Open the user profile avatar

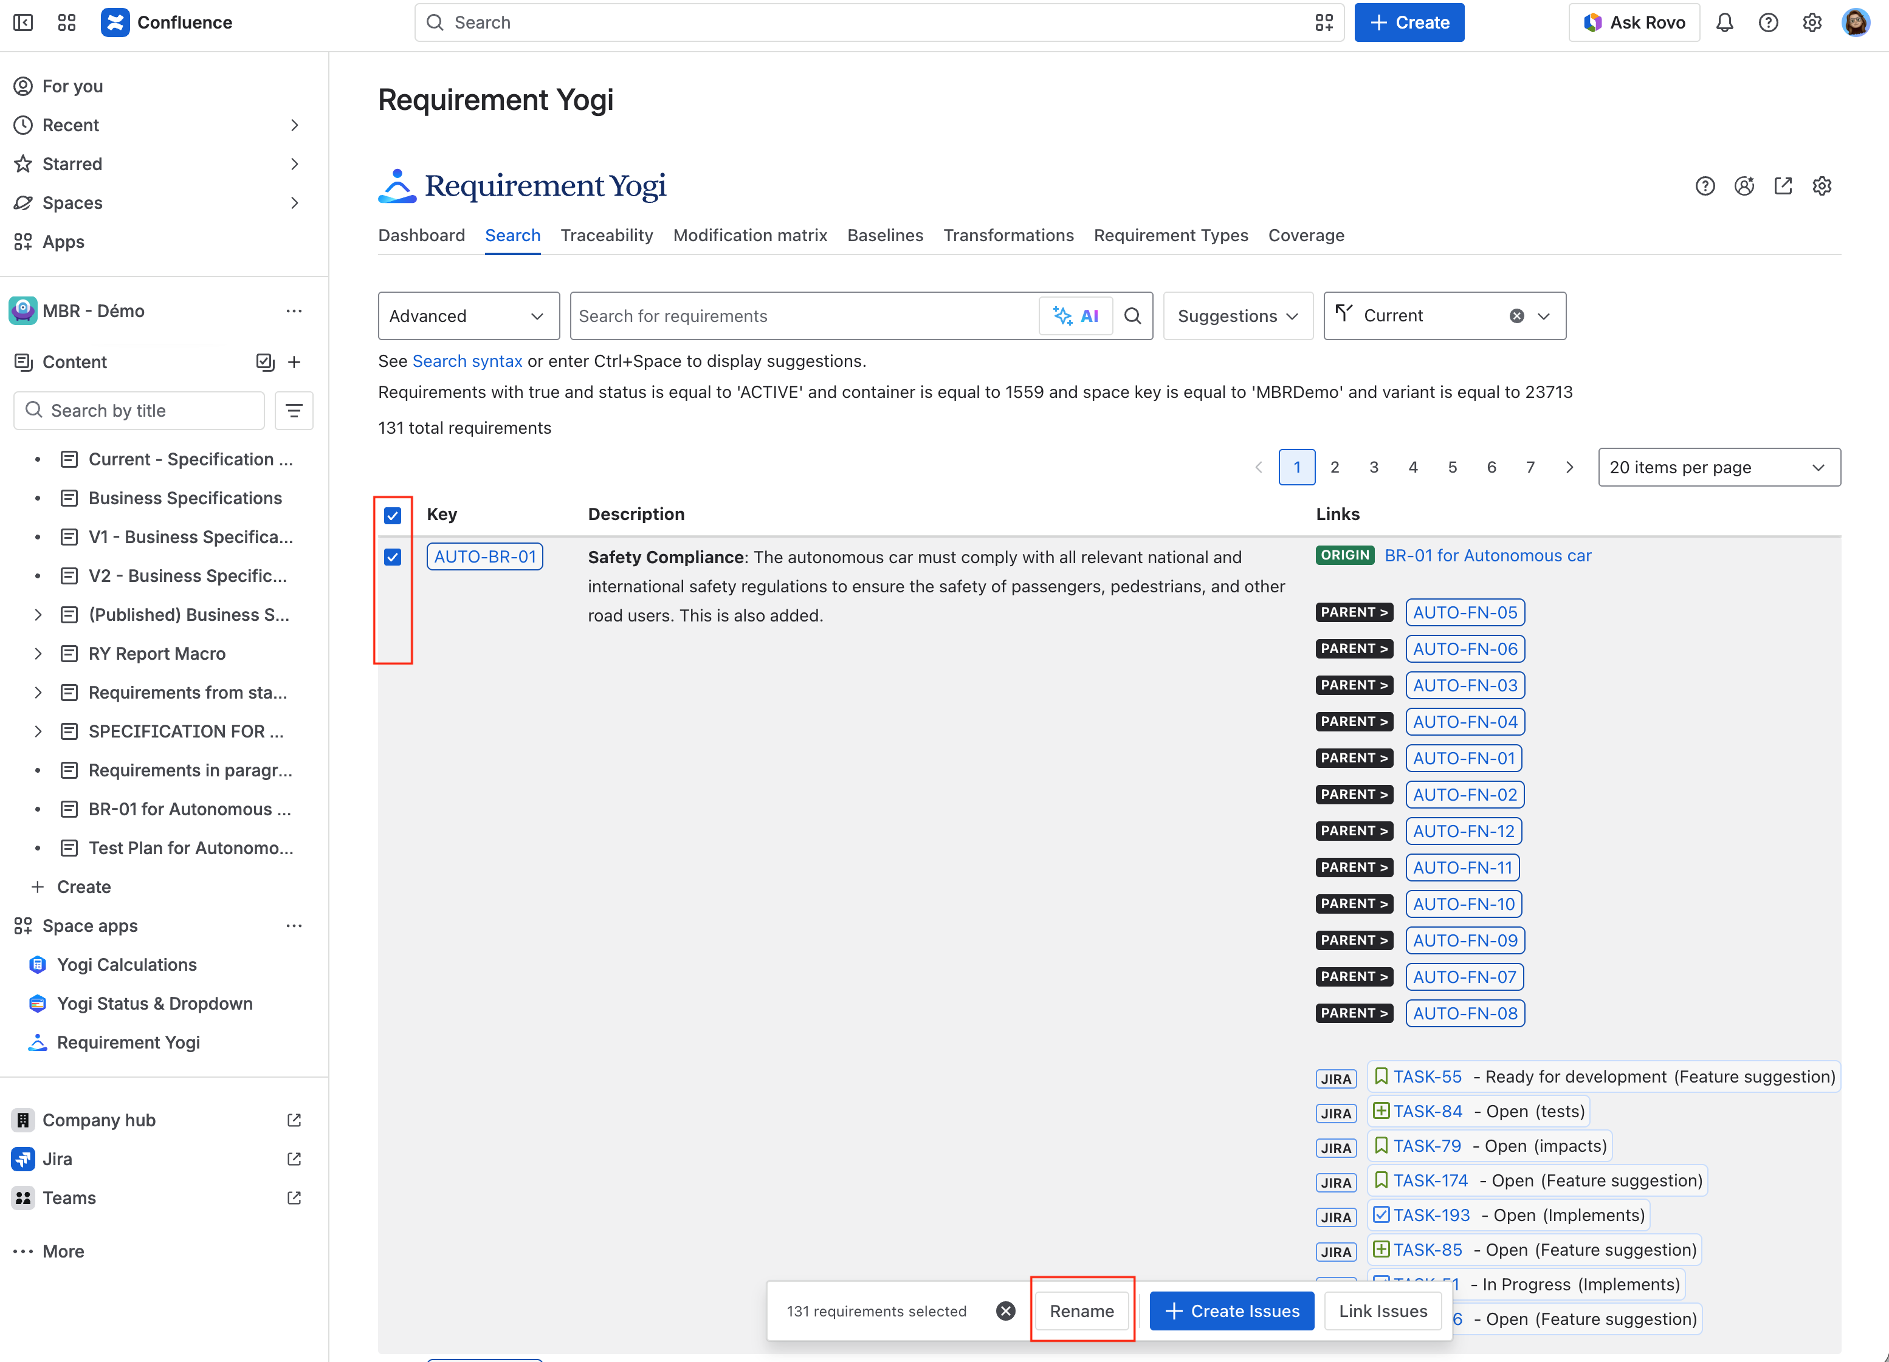[1856, 22]
